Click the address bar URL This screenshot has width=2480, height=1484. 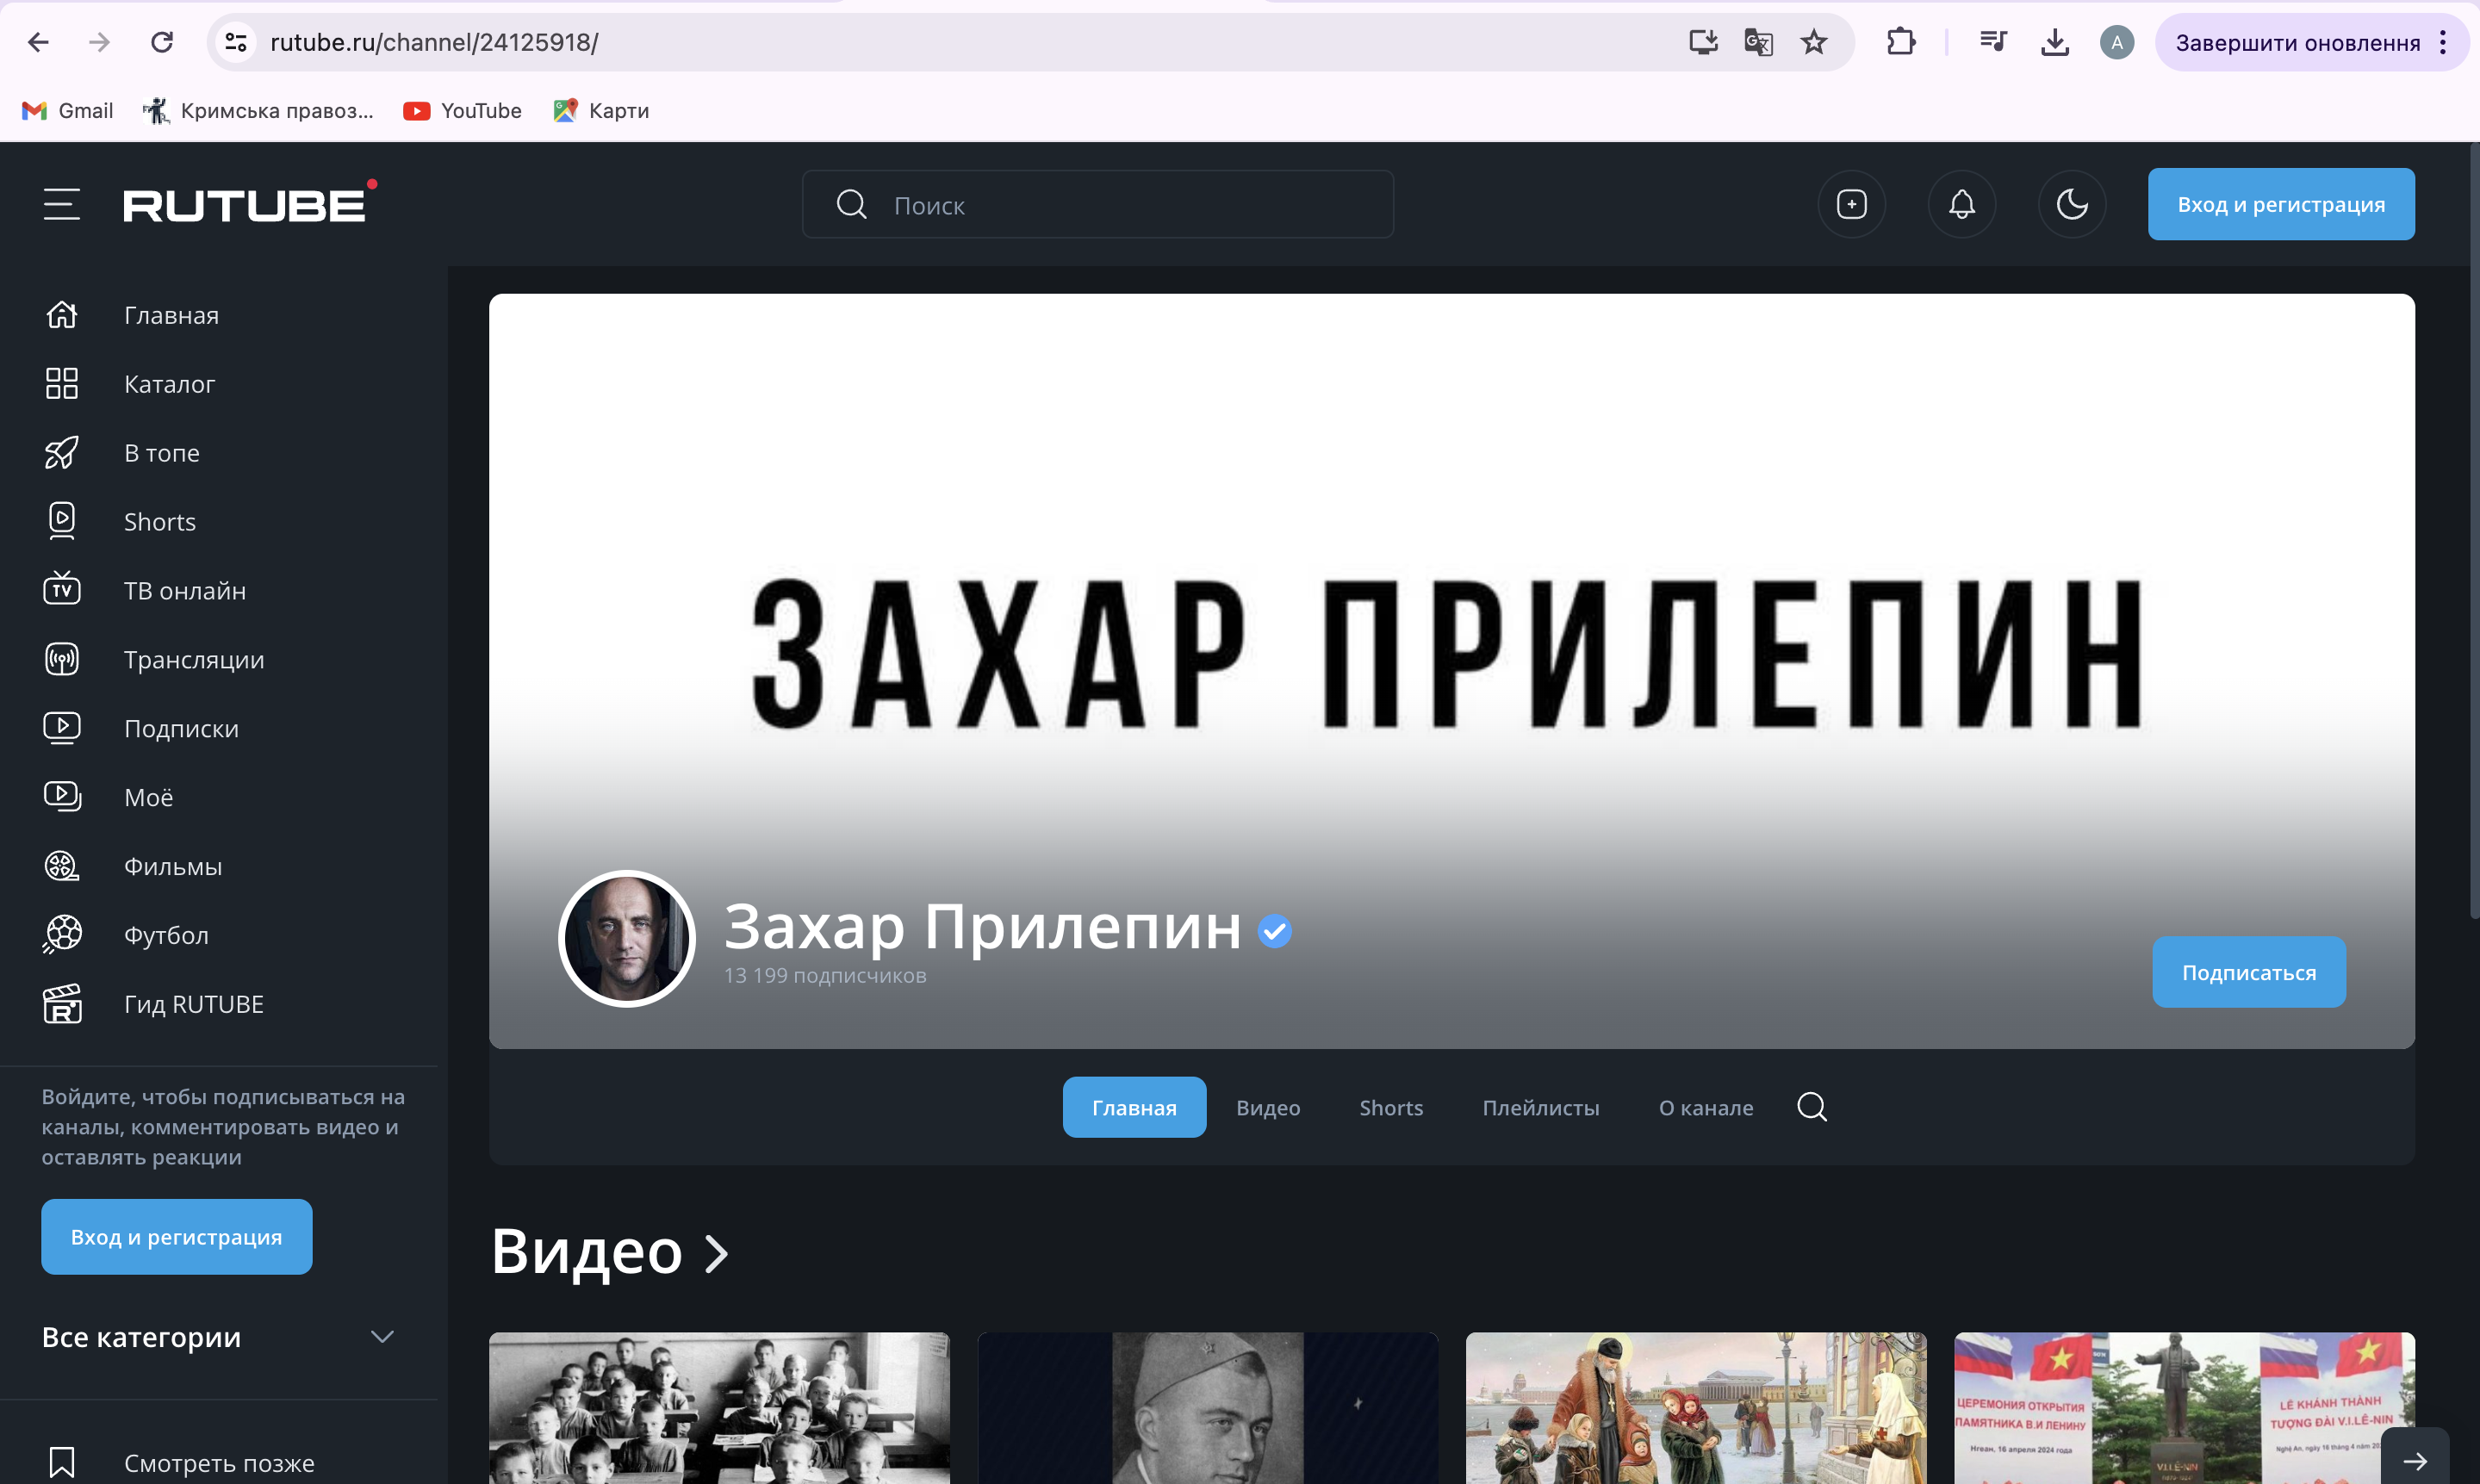[434, 42]
